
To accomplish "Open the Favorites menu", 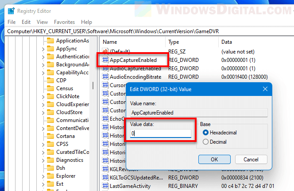I will click(64, 22).
